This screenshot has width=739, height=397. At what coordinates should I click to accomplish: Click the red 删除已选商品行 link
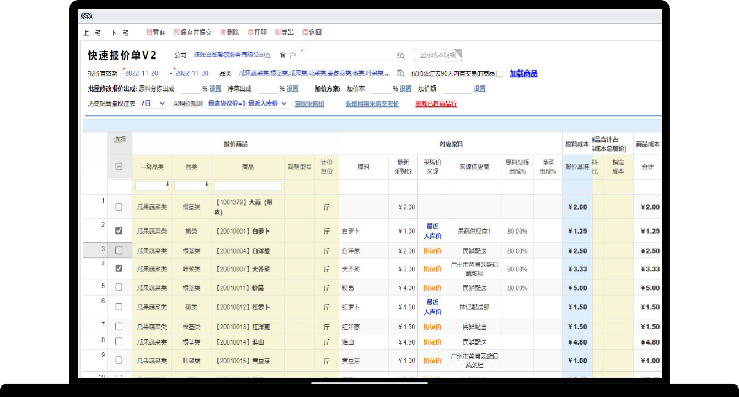tap(436, 104)
